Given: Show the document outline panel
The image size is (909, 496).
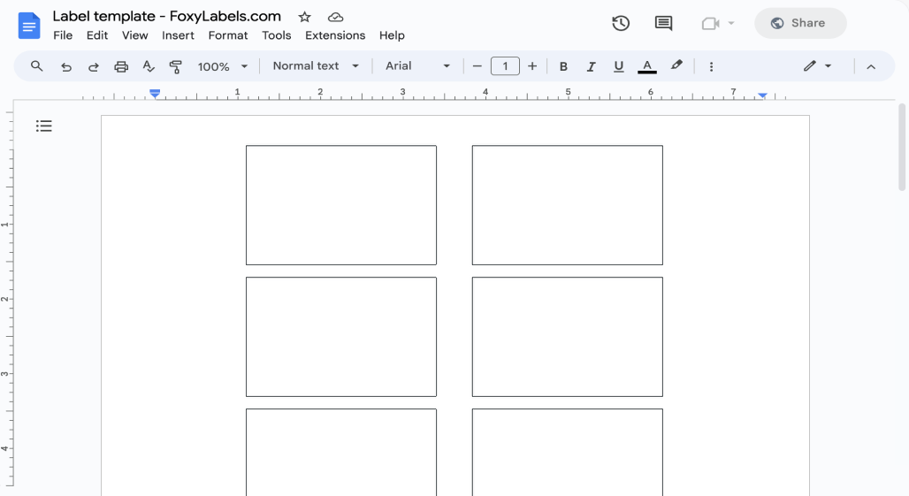Looking at the screenshot, I should [x=43, y=126].
